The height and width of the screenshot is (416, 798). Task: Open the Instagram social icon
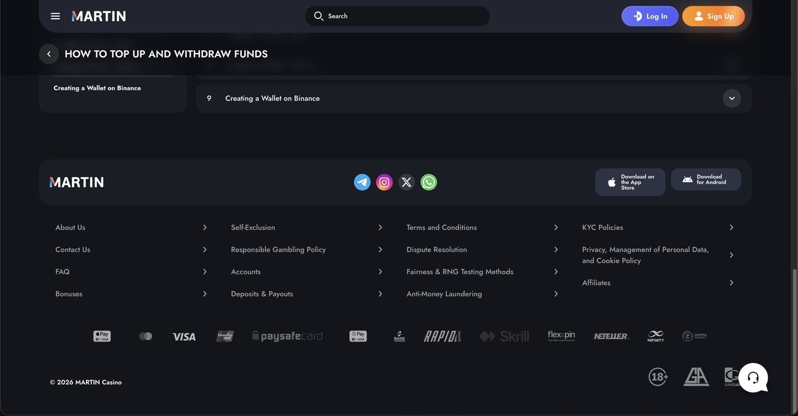[x=385, y=182]
